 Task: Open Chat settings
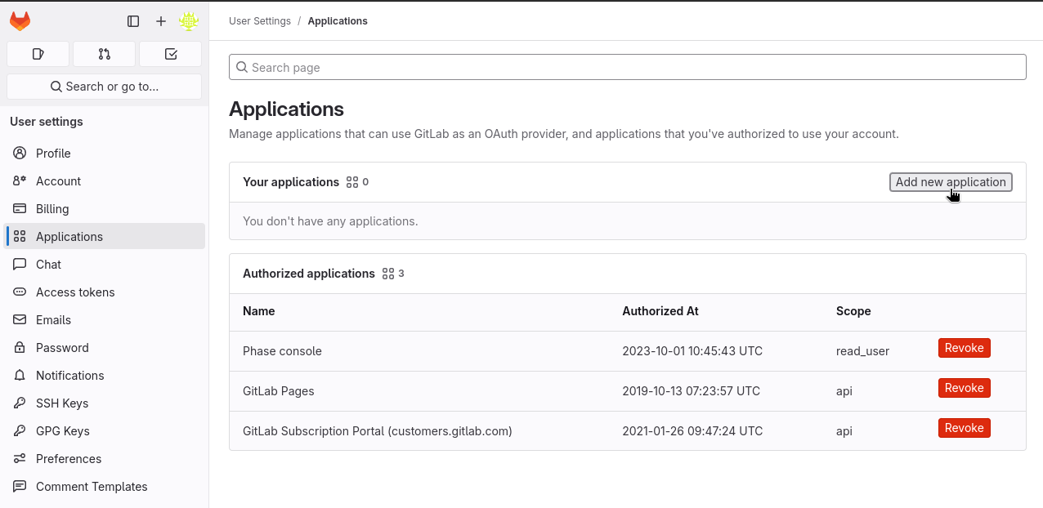pos(105,265)
